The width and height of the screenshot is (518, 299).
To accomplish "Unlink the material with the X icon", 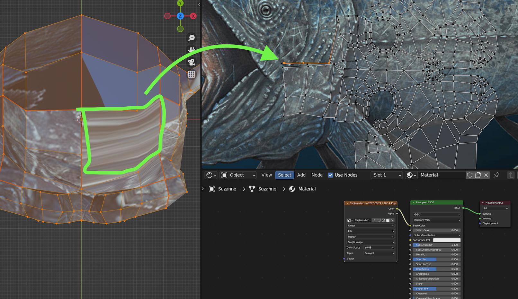I will (486, 175).
